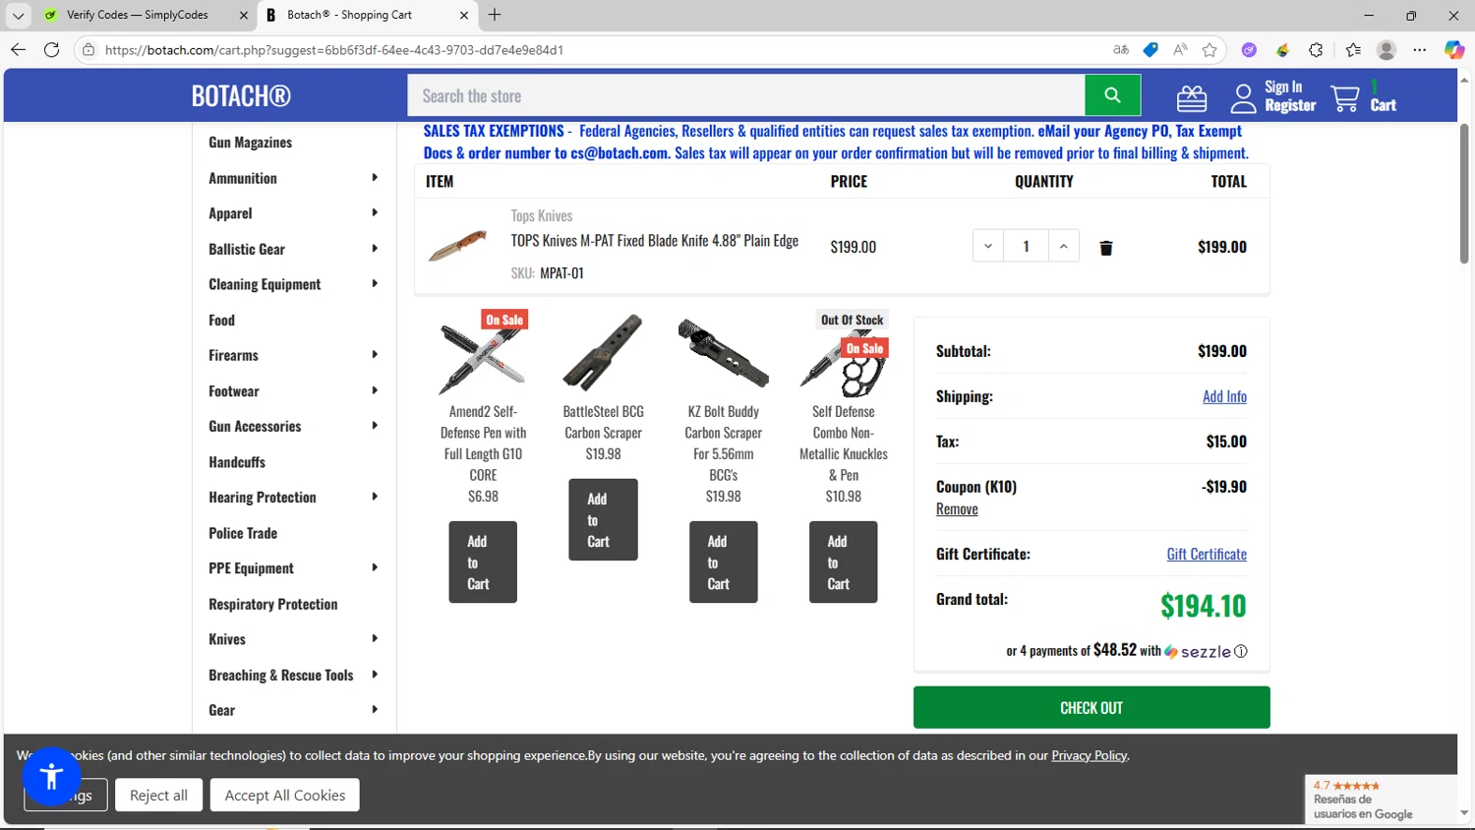This screenshot has height=830, width=1475.
Task: Open the browser profile avatar
Action: point(1386,50)
